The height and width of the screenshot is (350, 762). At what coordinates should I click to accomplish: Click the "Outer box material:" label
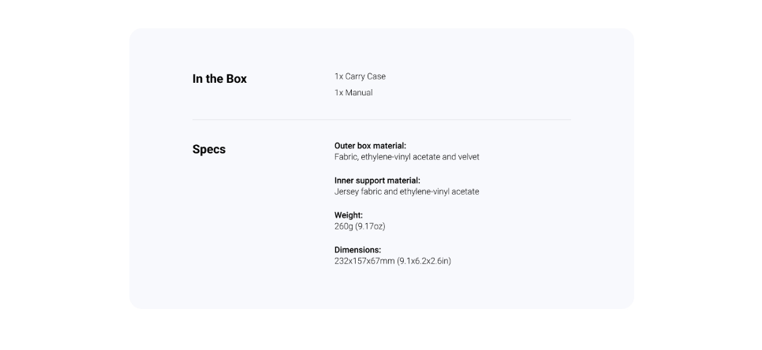click(370, 146)
